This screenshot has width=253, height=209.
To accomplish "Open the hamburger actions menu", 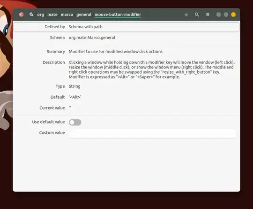I will 208,15.
